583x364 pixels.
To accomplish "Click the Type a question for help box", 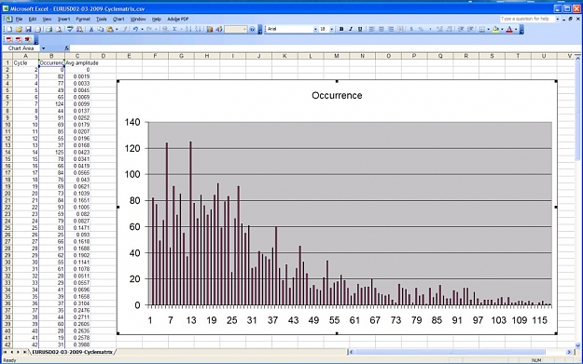I will coord(527,19).
